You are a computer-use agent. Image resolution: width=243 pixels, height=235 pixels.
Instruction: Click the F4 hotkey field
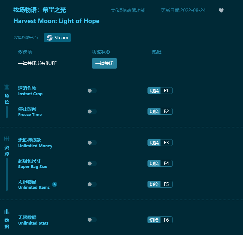click(166, 163)
